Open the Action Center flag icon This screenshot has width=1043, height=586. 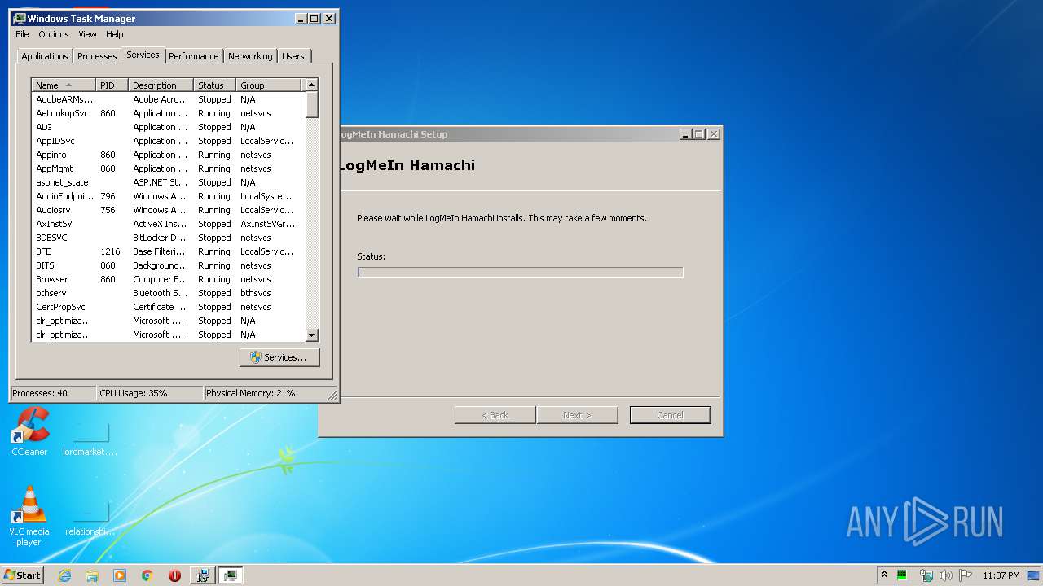(966, 575)
